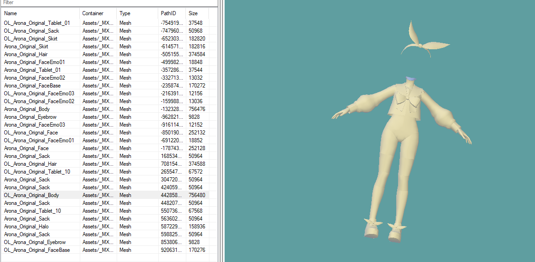Select the Arona_Original_Skirt row
The width and height of the screenshot is (535, 262).
click(x=105, y=47)
